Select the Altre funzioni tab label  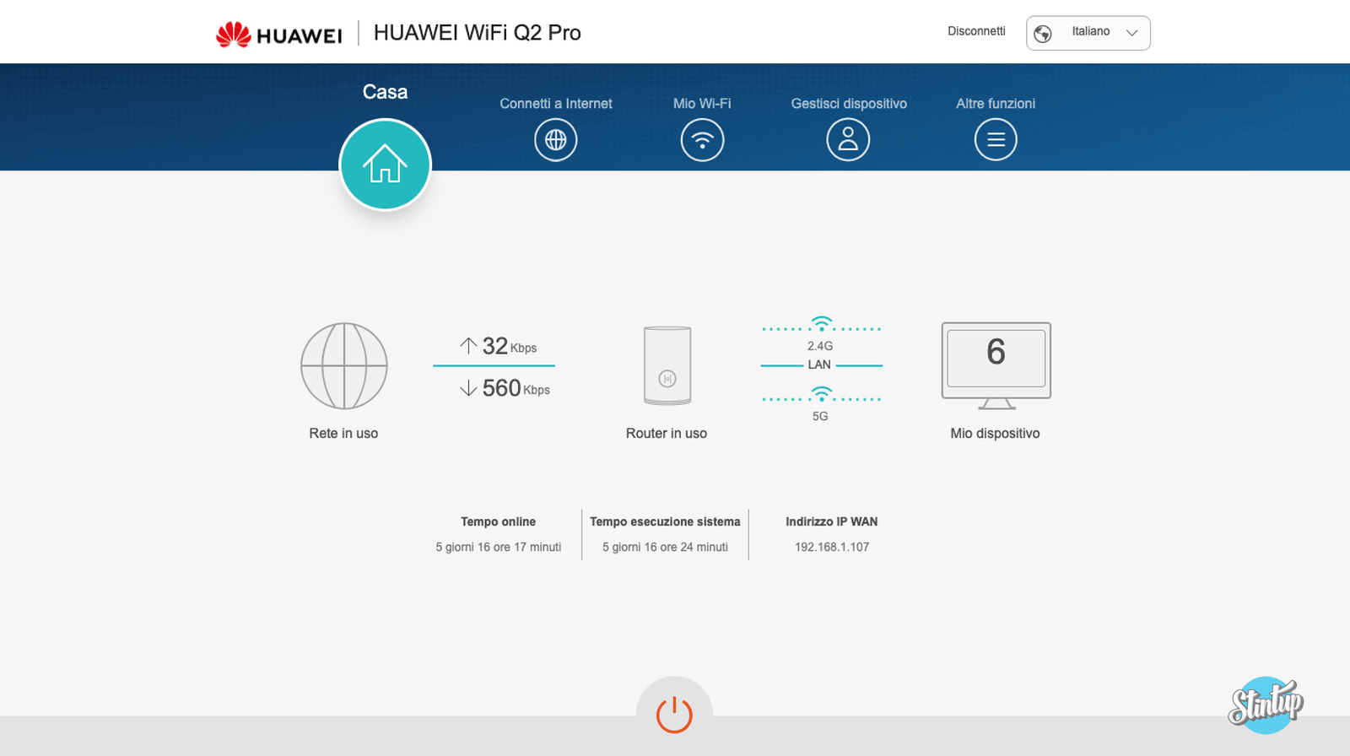(996, 104)
